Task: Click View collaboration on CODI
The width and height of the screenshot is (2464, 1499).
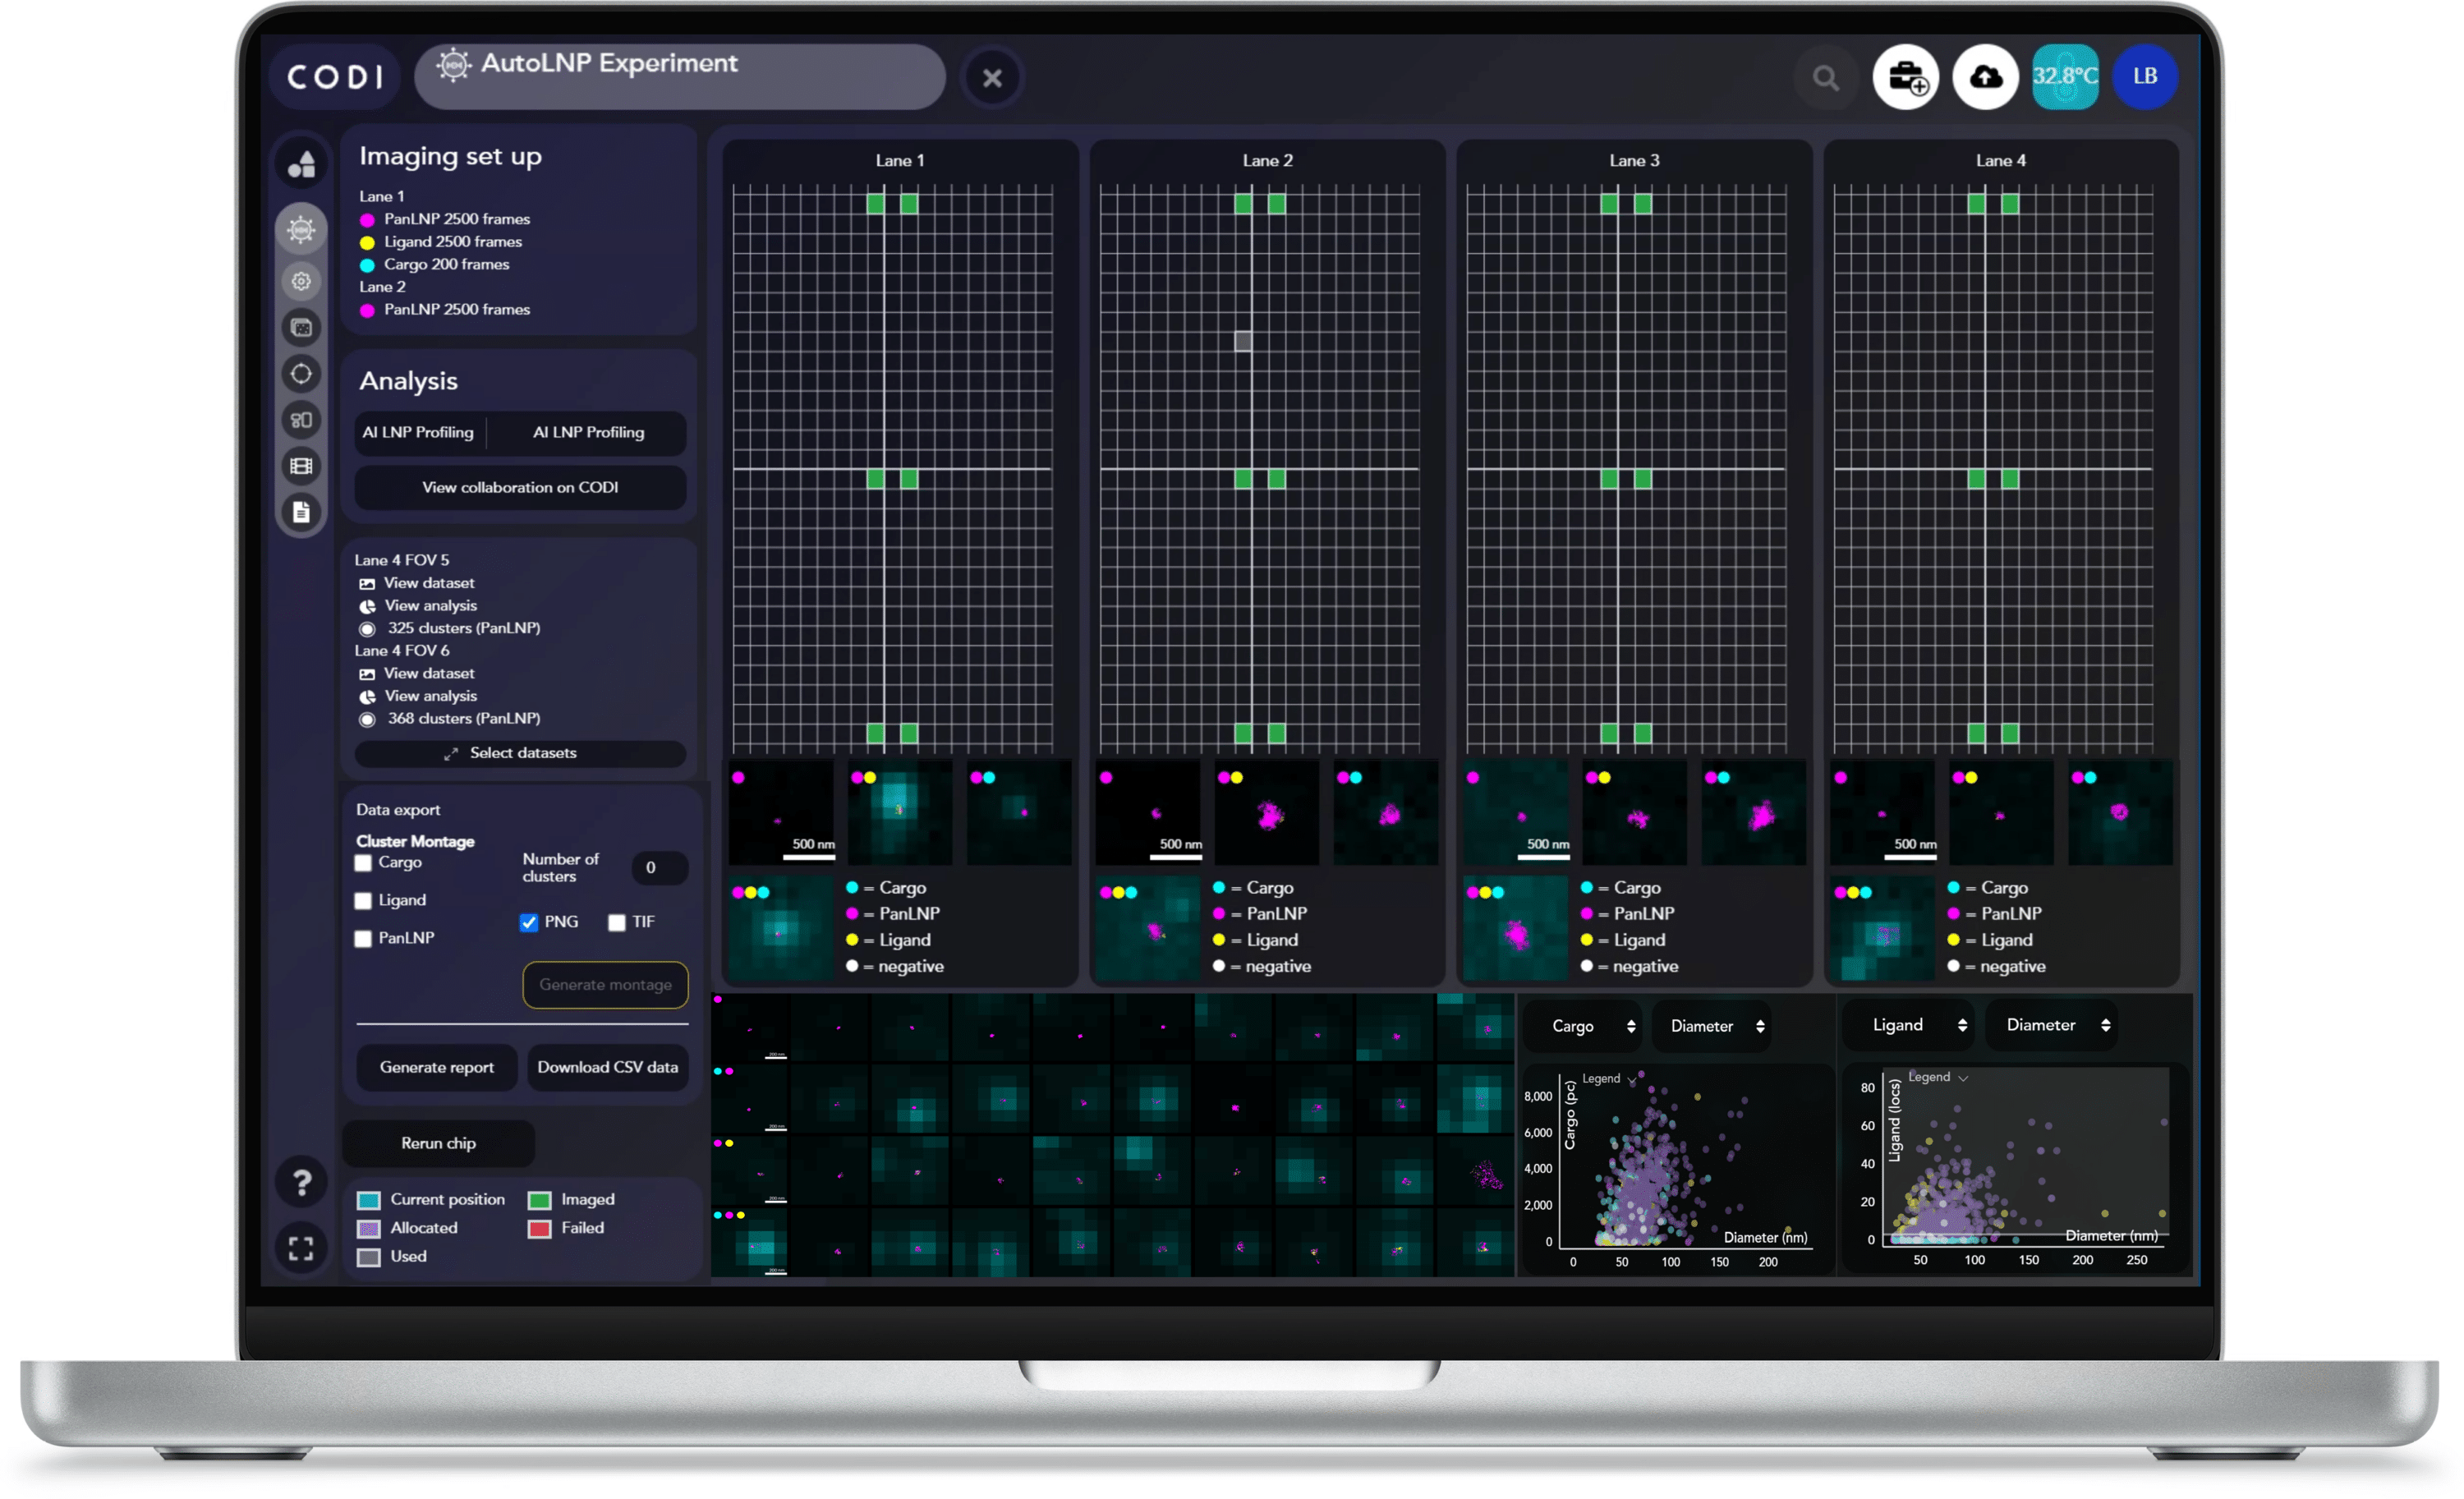Action: (x=520, y=488)
